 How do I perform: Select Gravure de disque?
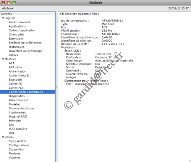(21, 108)
